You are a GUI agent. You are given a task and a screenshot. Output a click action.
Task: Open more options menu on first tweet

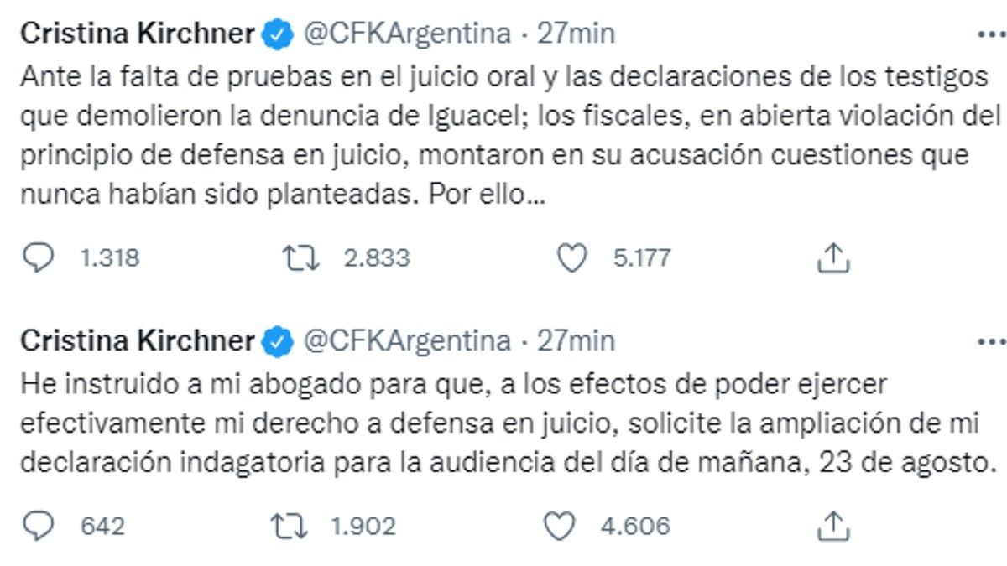(992, 35)
